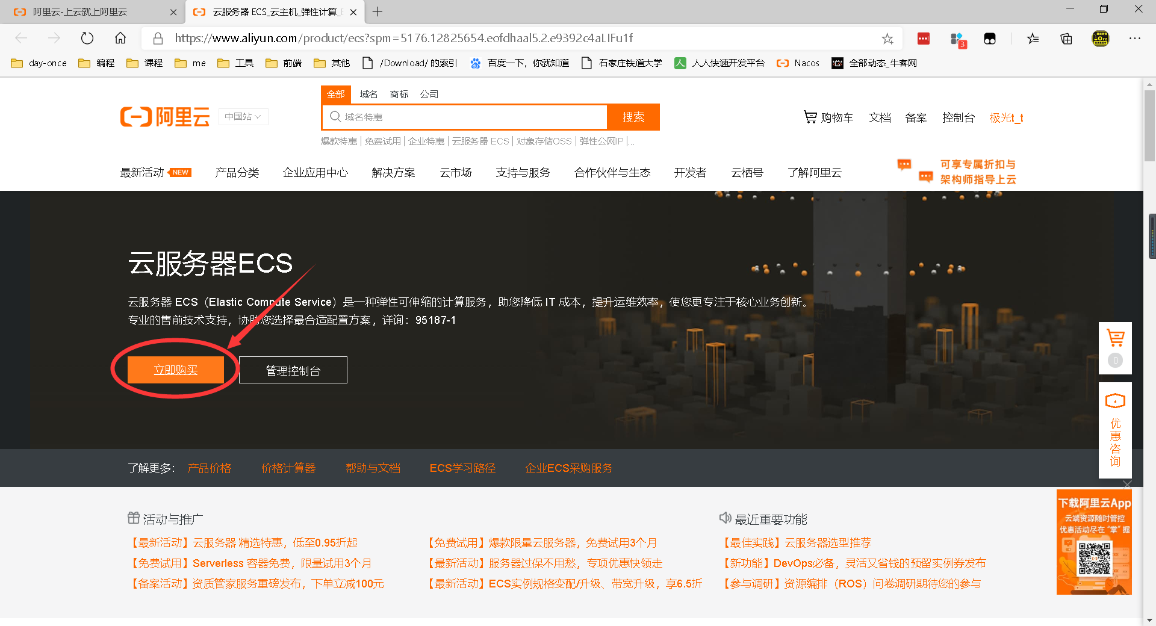Click the red extension icon in toolbar
The width and height of the screenshot is (1156, 626).
(x=924, y=39)
